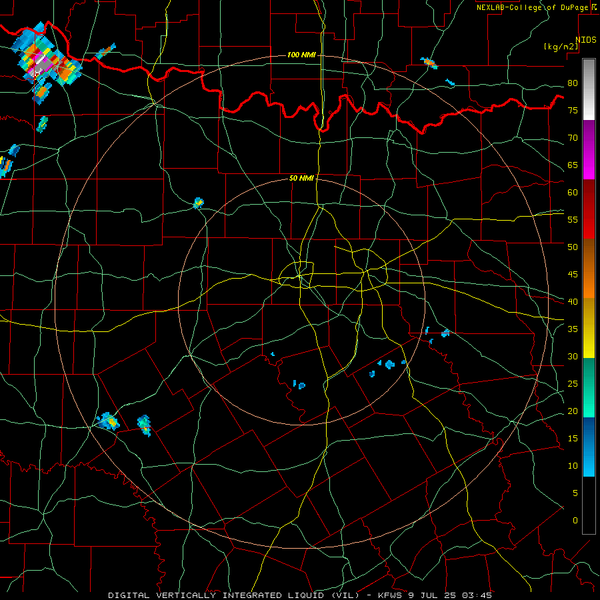600x600 pixels.
Task: Click the Digital Vertically Integrated Liquid caption
Action: click(299, 595)
